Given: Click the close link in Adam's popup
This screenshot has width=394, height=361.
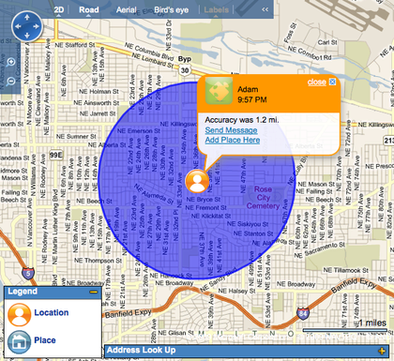Looking at the screenshot, I should (317, 82).
